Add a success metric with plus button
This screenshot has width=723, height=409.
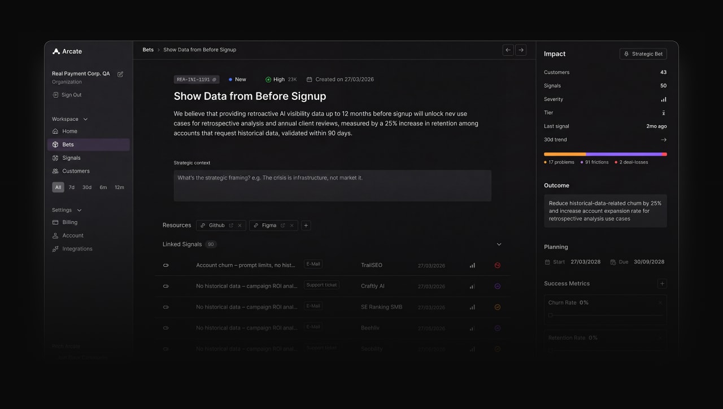[663, 284]
